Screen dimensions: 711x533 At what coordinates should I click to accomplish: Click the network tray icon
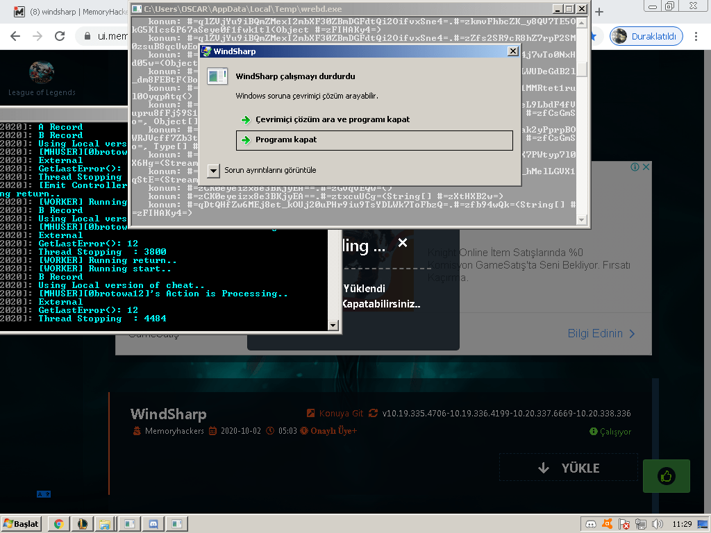click(641, 525)
